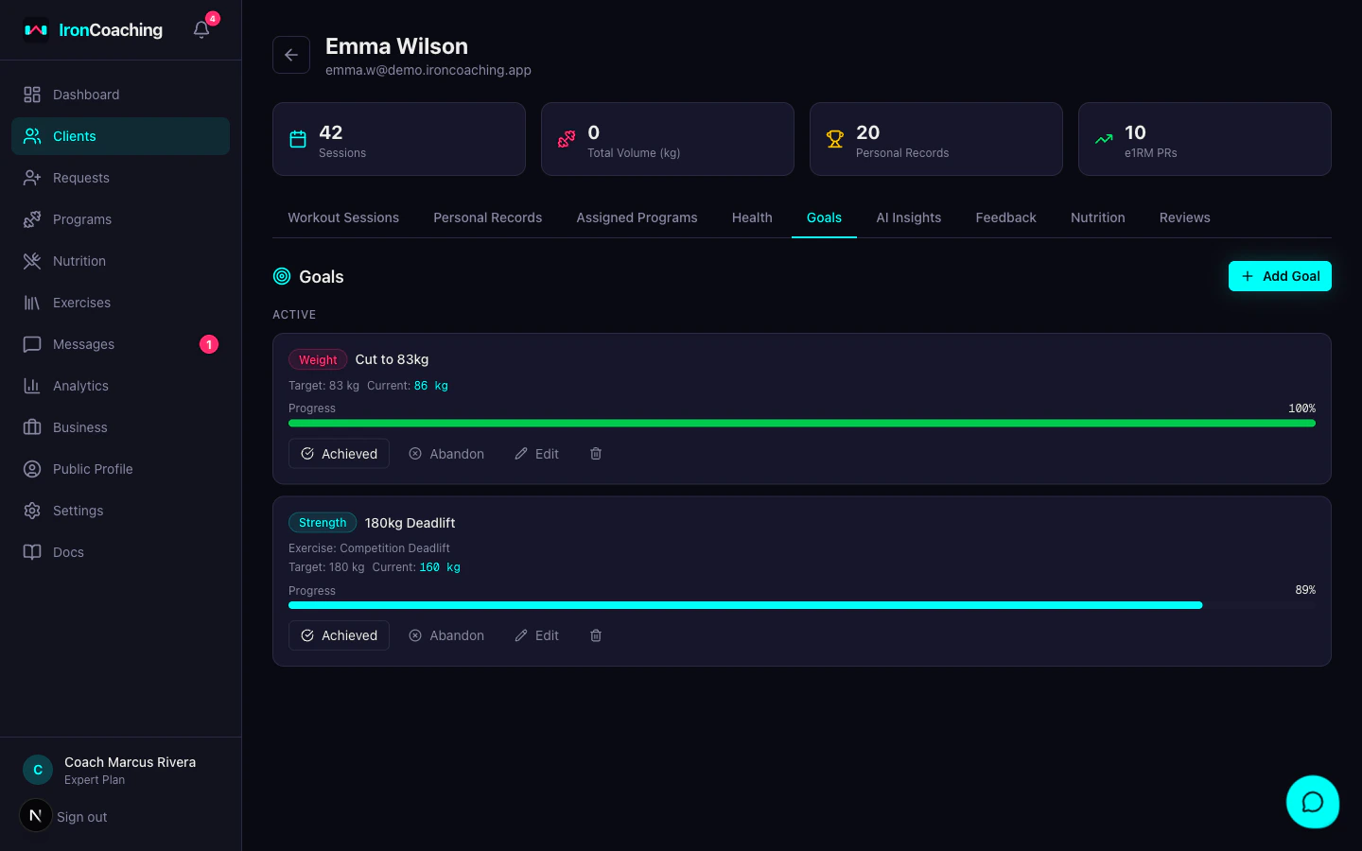Switch to the AI Insights tab
The width and height of the screenshot is (1362, 851).
908,217
